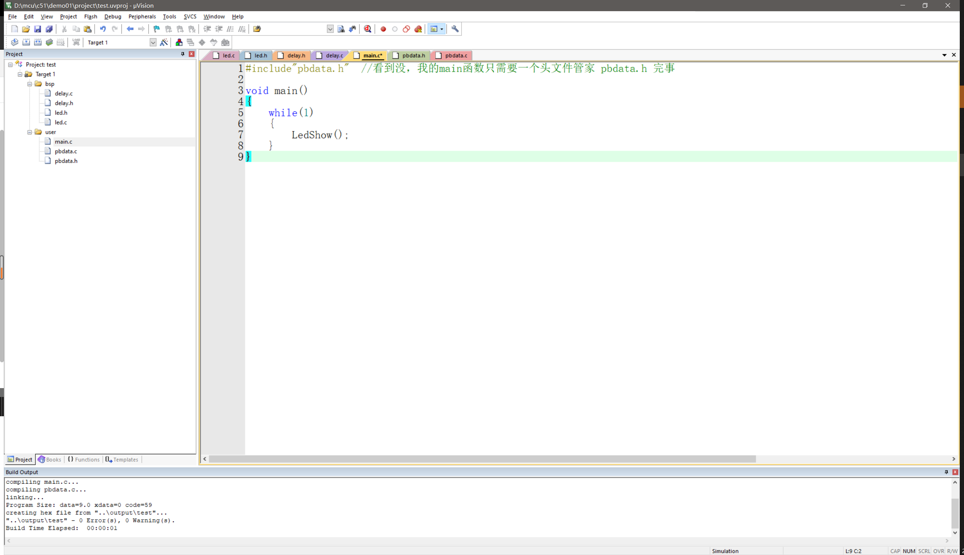Open the Books panel
Screen dimensions: 964x555
click(49, 459)
